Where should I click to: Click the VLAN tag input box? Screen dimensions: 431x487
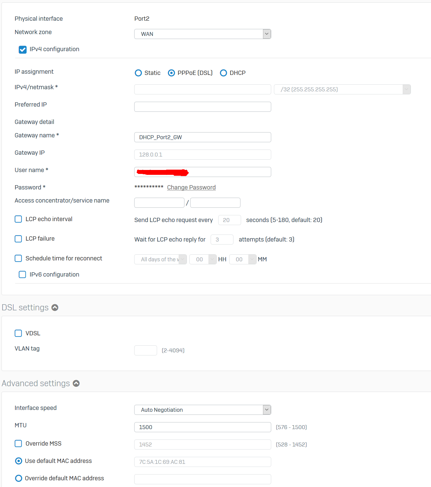coord(145,351)
